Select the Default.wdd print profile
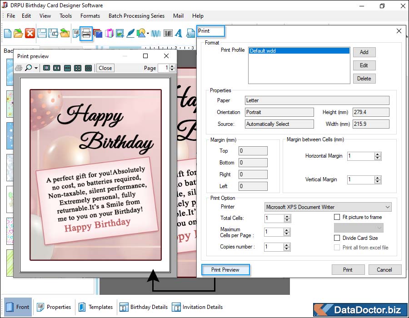Image resolution: width=409 pixels, height=318 pixels. coord(299,51)
